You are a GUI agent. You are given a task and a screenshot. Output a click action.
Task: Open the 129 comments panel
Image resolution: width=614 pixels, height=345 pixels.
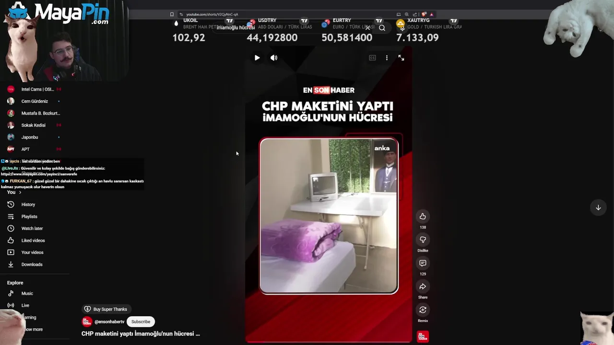point(423,263)
